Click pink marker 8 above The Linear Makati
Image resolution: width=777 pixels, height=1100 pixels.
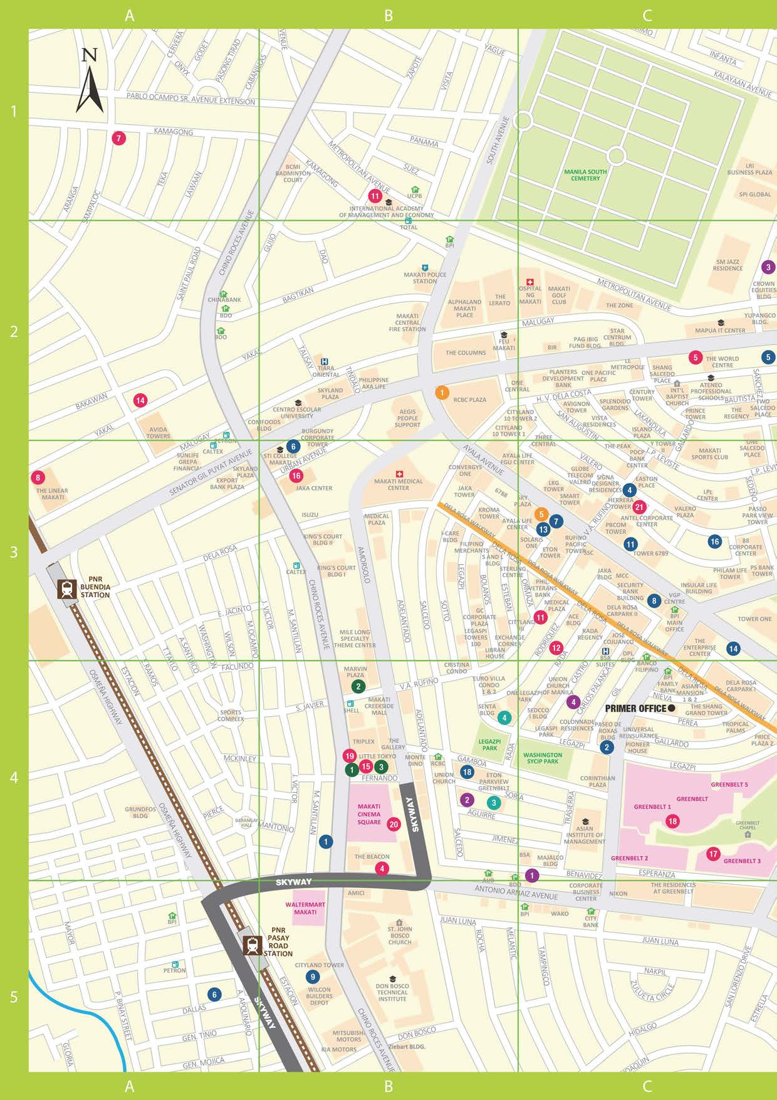click(38, 477)
